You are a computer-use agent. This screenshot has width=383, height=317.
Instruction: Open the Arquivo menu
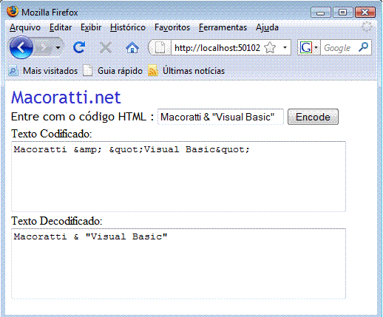pyautogui.click(x=25, y=27)
